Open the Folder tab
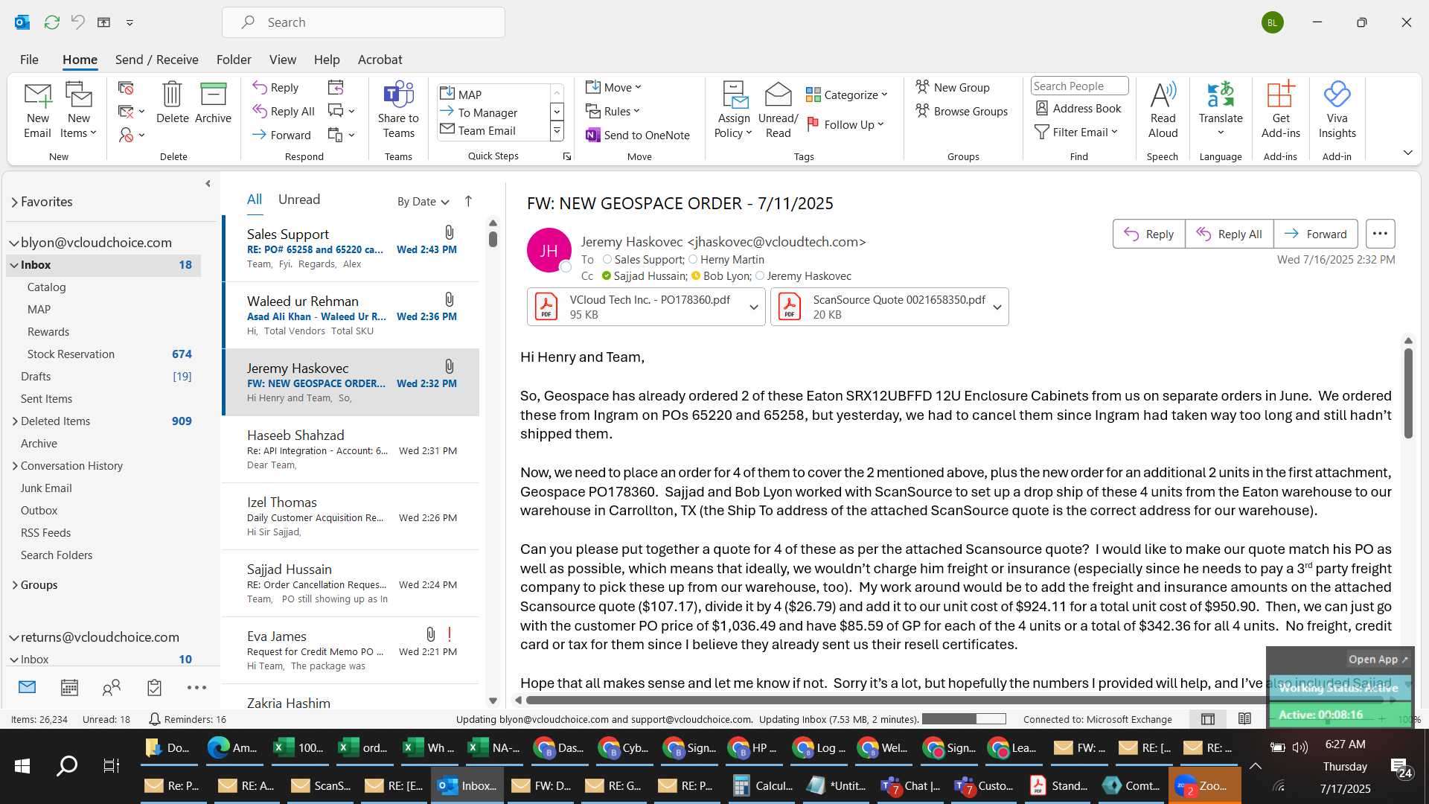The image size is (1429, 804). (234, 60)
